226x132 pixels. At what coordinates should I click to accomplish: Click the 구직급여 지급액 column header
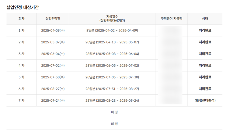tap(171, 19)
